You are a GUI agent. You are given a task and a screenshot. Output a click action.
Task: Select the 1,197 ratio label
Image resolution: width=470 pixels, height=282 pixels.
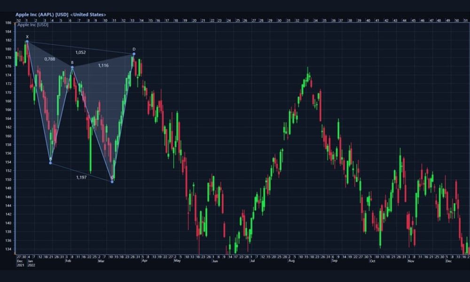(x=82, y=177)
